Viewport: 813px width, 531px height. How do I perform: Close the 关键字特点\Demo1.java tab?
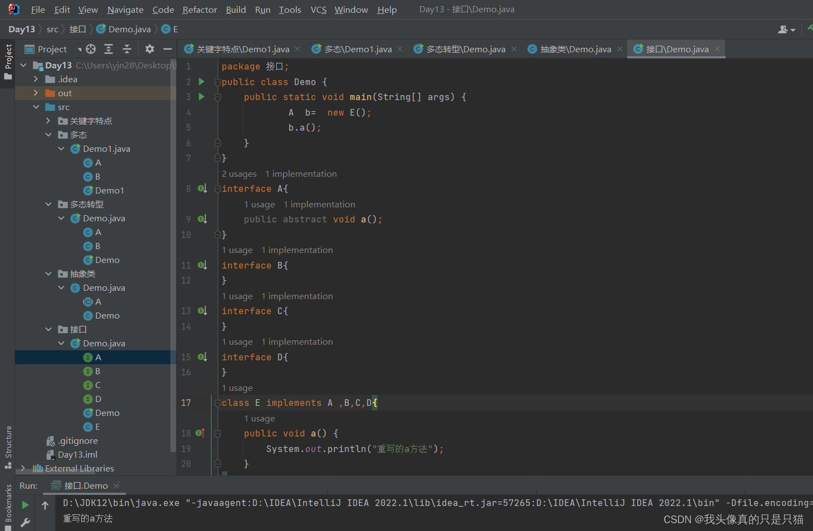[x=297, y=49]
